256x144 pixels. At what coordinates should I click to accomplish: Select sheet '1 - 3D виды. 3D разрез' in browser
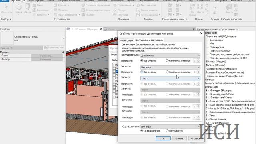219,90
